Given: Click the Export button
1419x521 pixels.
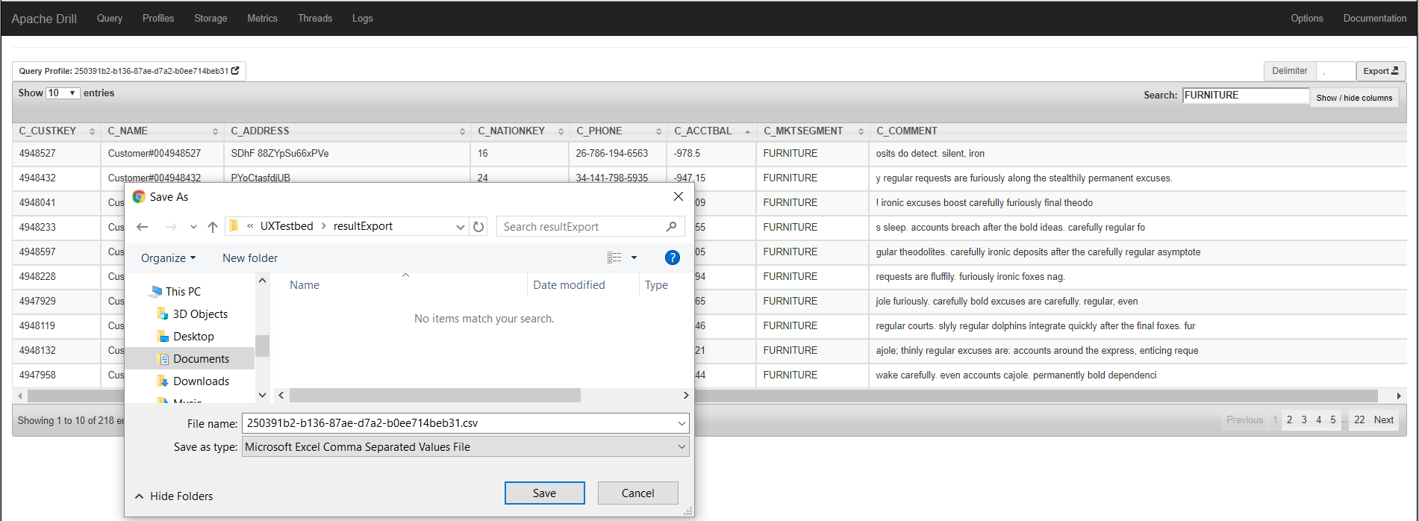Looking at the screenshot, I should click(x=1380, y=71).
